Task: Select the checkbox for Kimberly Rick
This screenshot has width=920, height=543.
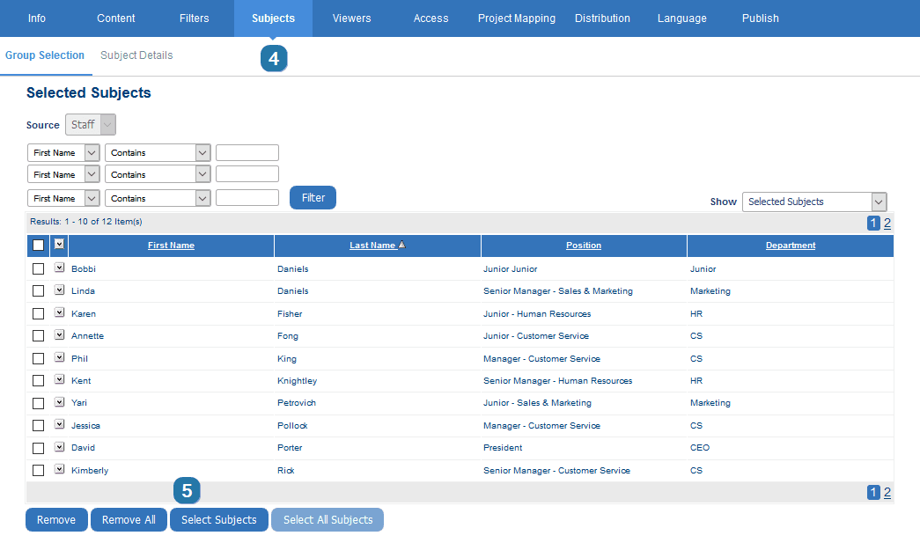Action: coord(38,470)
